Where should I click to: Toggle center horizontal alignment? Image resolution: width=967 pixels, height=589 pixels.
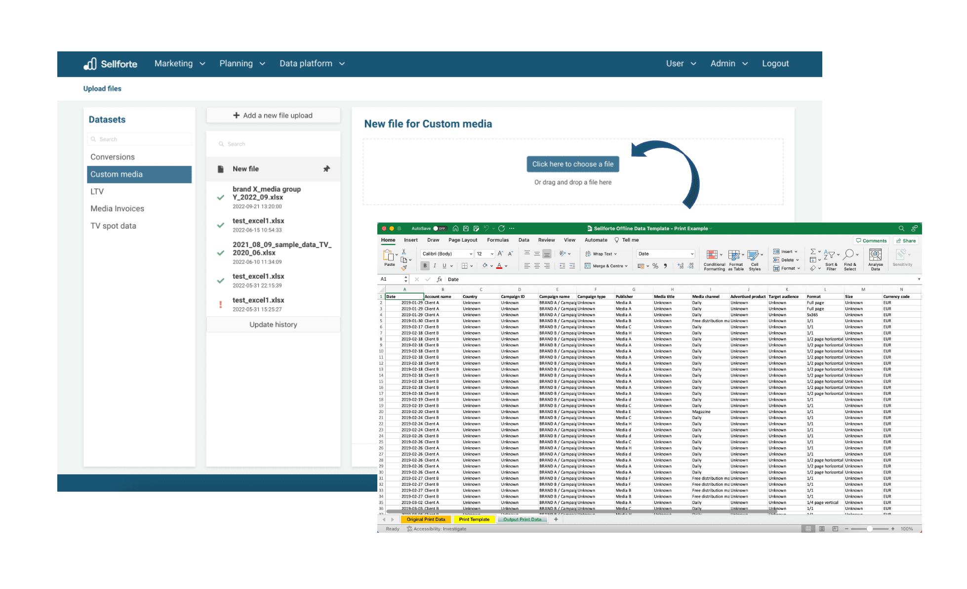537,266
